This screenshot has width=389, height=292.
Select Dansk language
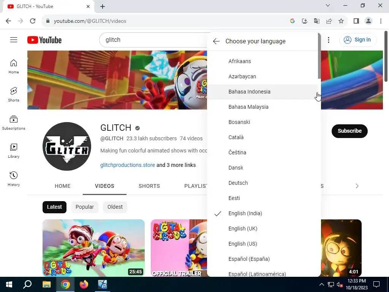(x=262, y=168)
